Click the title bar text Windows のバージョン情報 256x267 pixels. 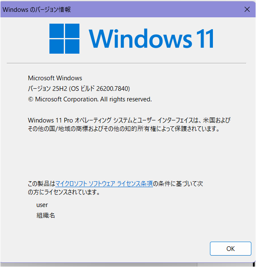point(37,10)
